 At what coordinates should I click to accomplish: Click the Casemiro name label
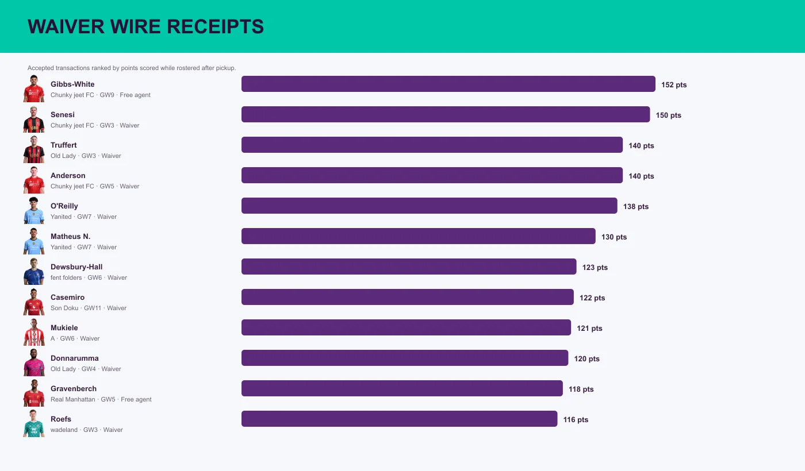[x=67, y=298]
